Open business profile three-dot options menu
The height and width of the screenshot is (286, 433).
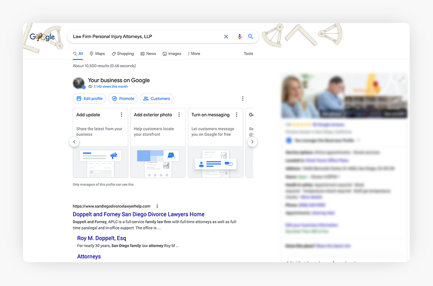point(243,98)
